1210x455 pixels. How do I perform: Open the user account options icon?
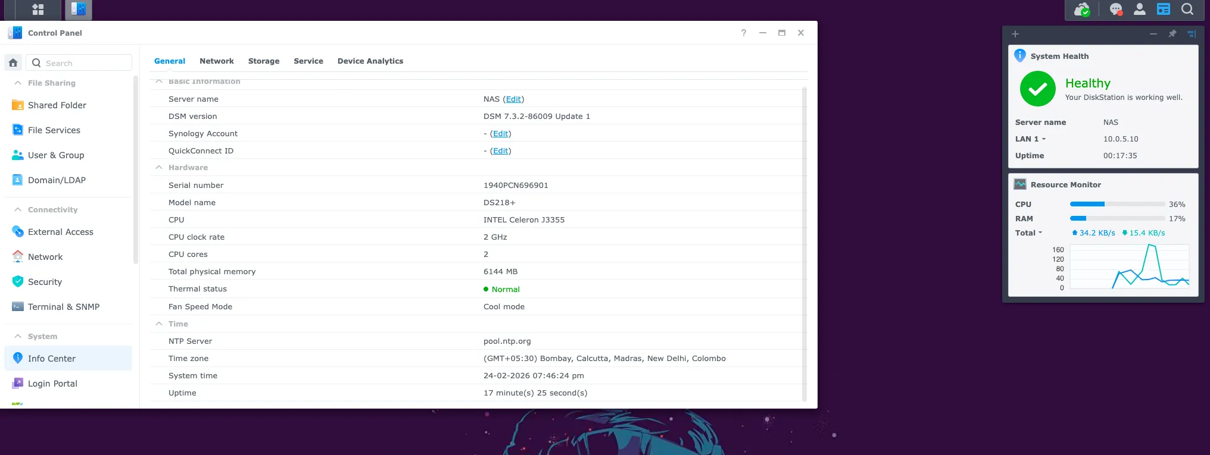1139,10
